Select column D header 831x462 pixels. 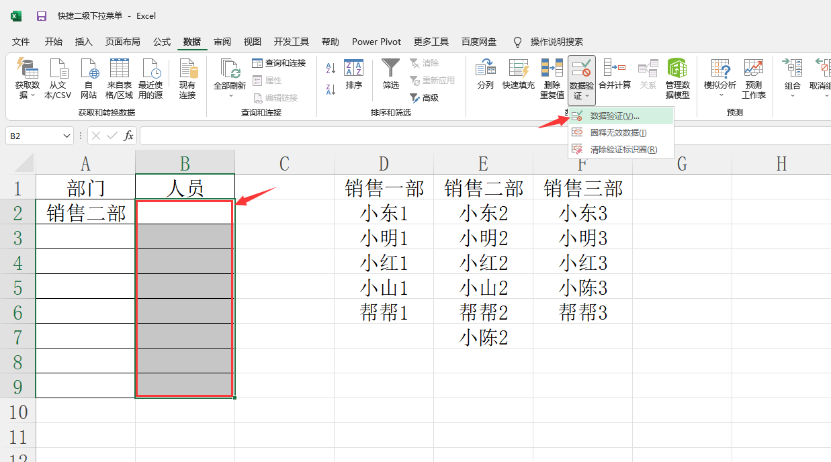click(384, 163)
